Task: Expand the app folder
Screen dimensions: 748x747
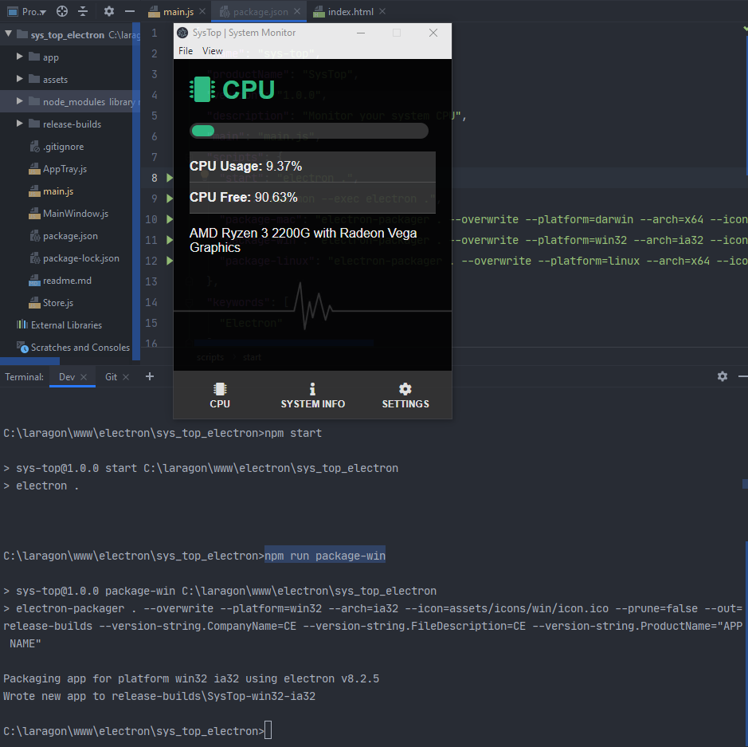Action: pyautogui.click(x=20, y=57)
